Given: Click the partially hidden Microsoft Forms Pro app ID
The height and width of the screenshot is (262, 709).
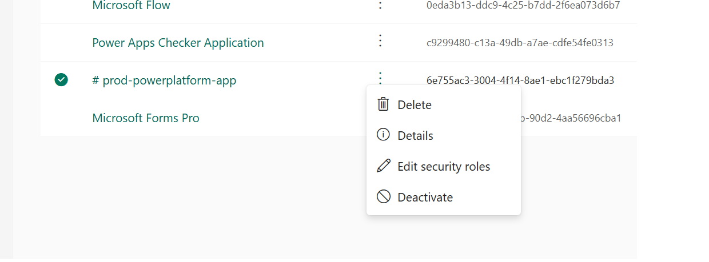Looking at the screenshot, I should click(x=571, y=118).
